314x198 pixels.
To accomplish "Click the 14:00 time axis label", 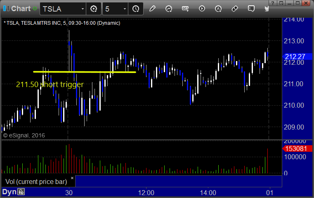I will [x=208, y=193].
